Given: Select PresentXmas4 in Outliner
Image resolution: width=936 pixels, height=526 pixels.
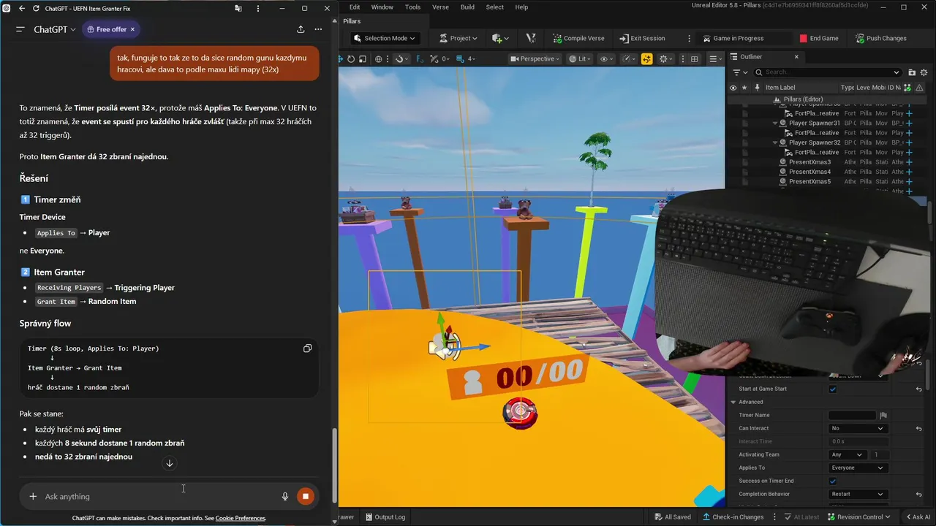Looking at the screenshot, I should coord(809,172).
